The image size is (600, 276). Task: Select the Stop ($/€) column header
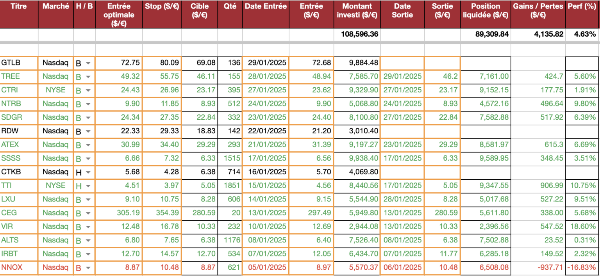[x=162, y=14]
